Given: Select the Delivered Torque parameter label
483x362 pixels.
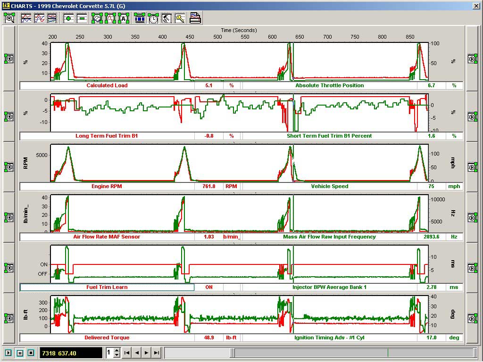Looking at the screenshot, I should (x=107, y=337).
